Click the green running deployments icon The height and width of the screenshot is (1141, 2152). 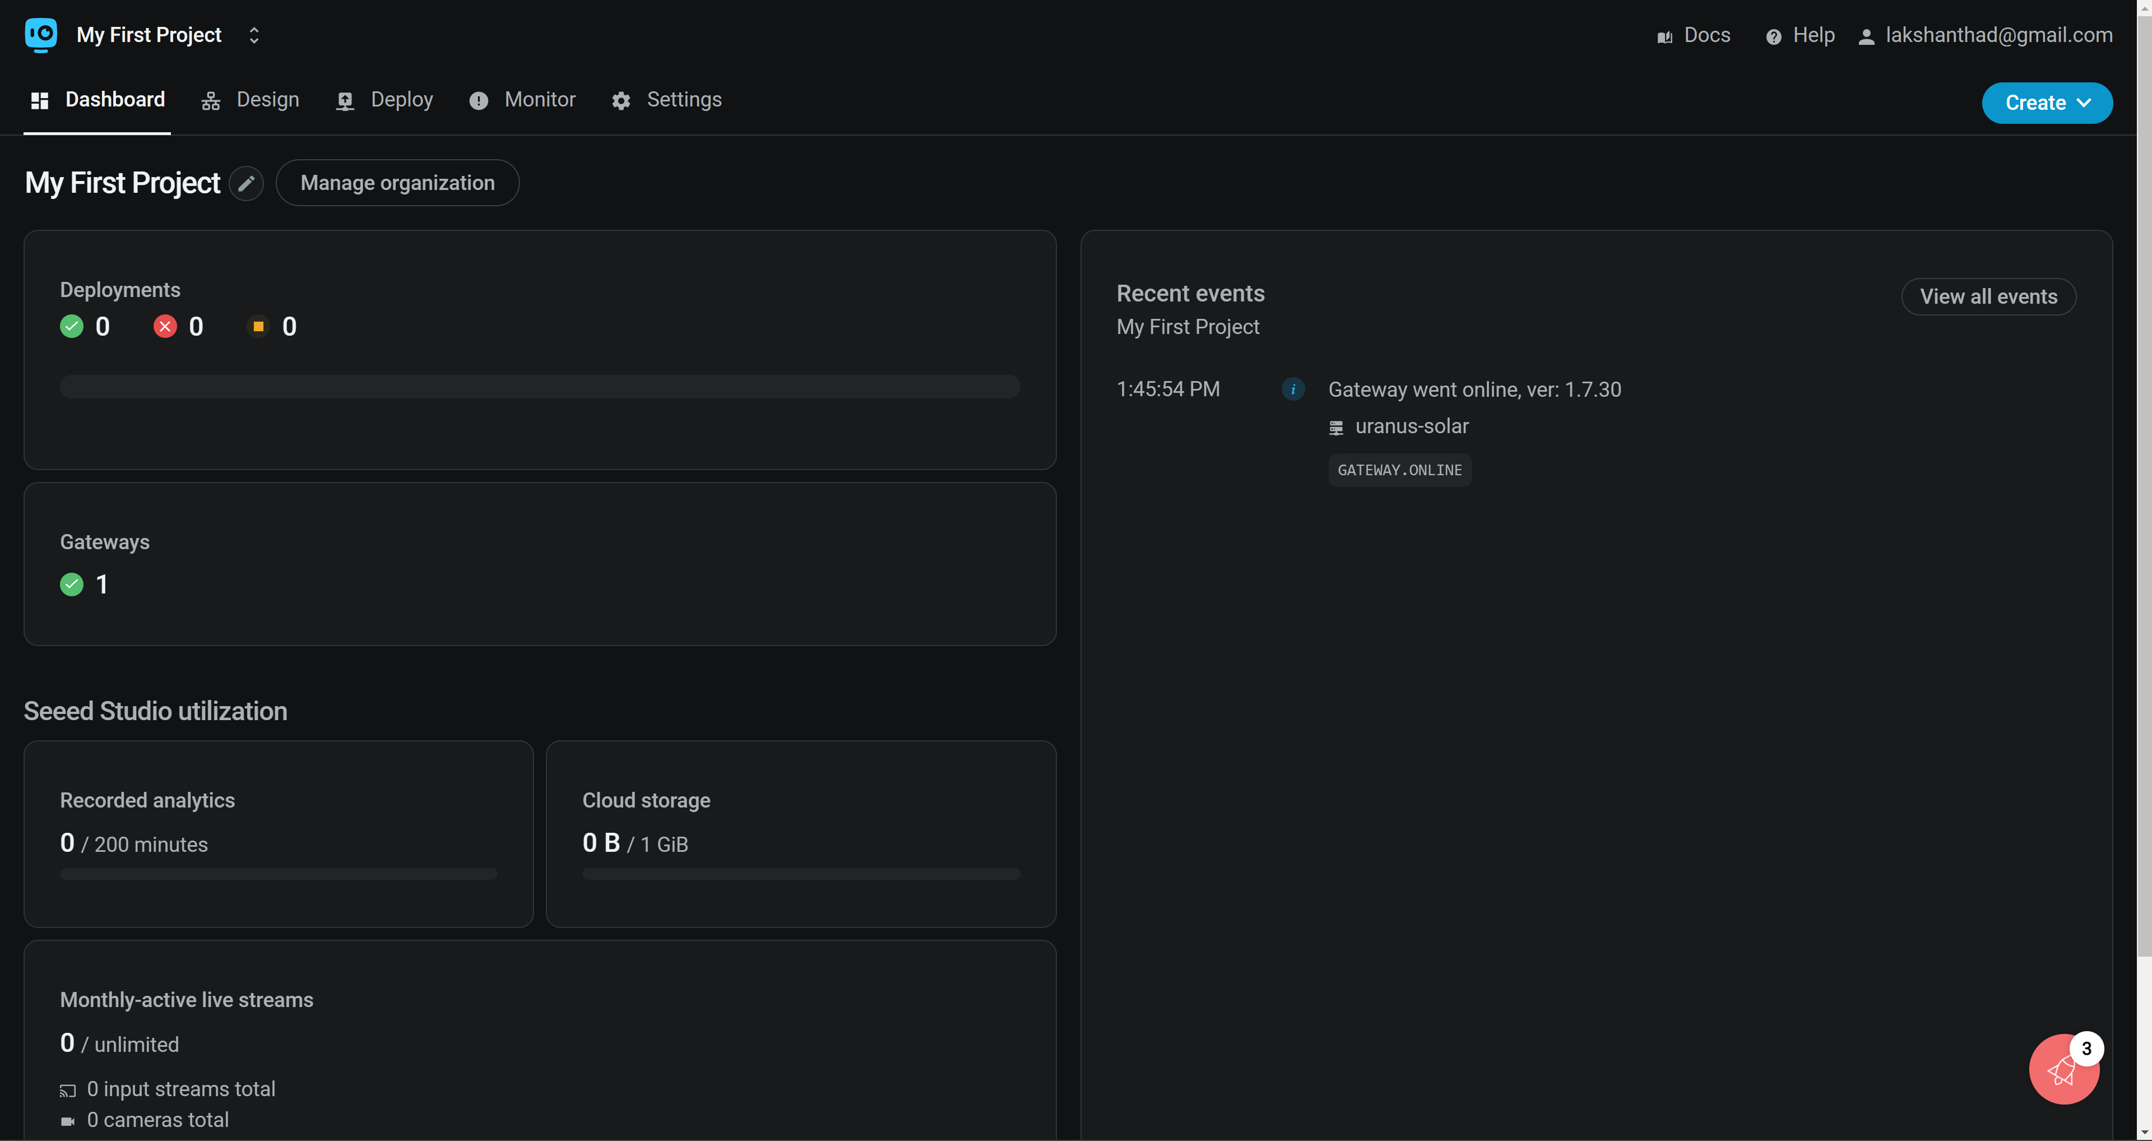pos(72,327)
